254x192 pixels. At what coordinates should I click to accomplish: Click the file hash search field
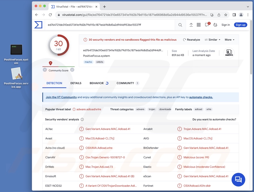pos(109,25)
